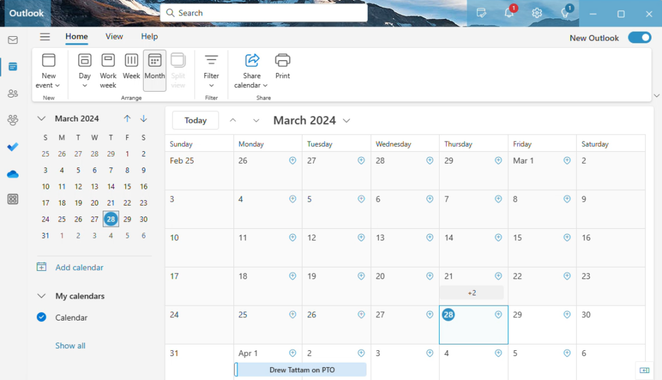The image size is (662, 380).
Task: Click the Share calendar icon
Action: [252, 60]
